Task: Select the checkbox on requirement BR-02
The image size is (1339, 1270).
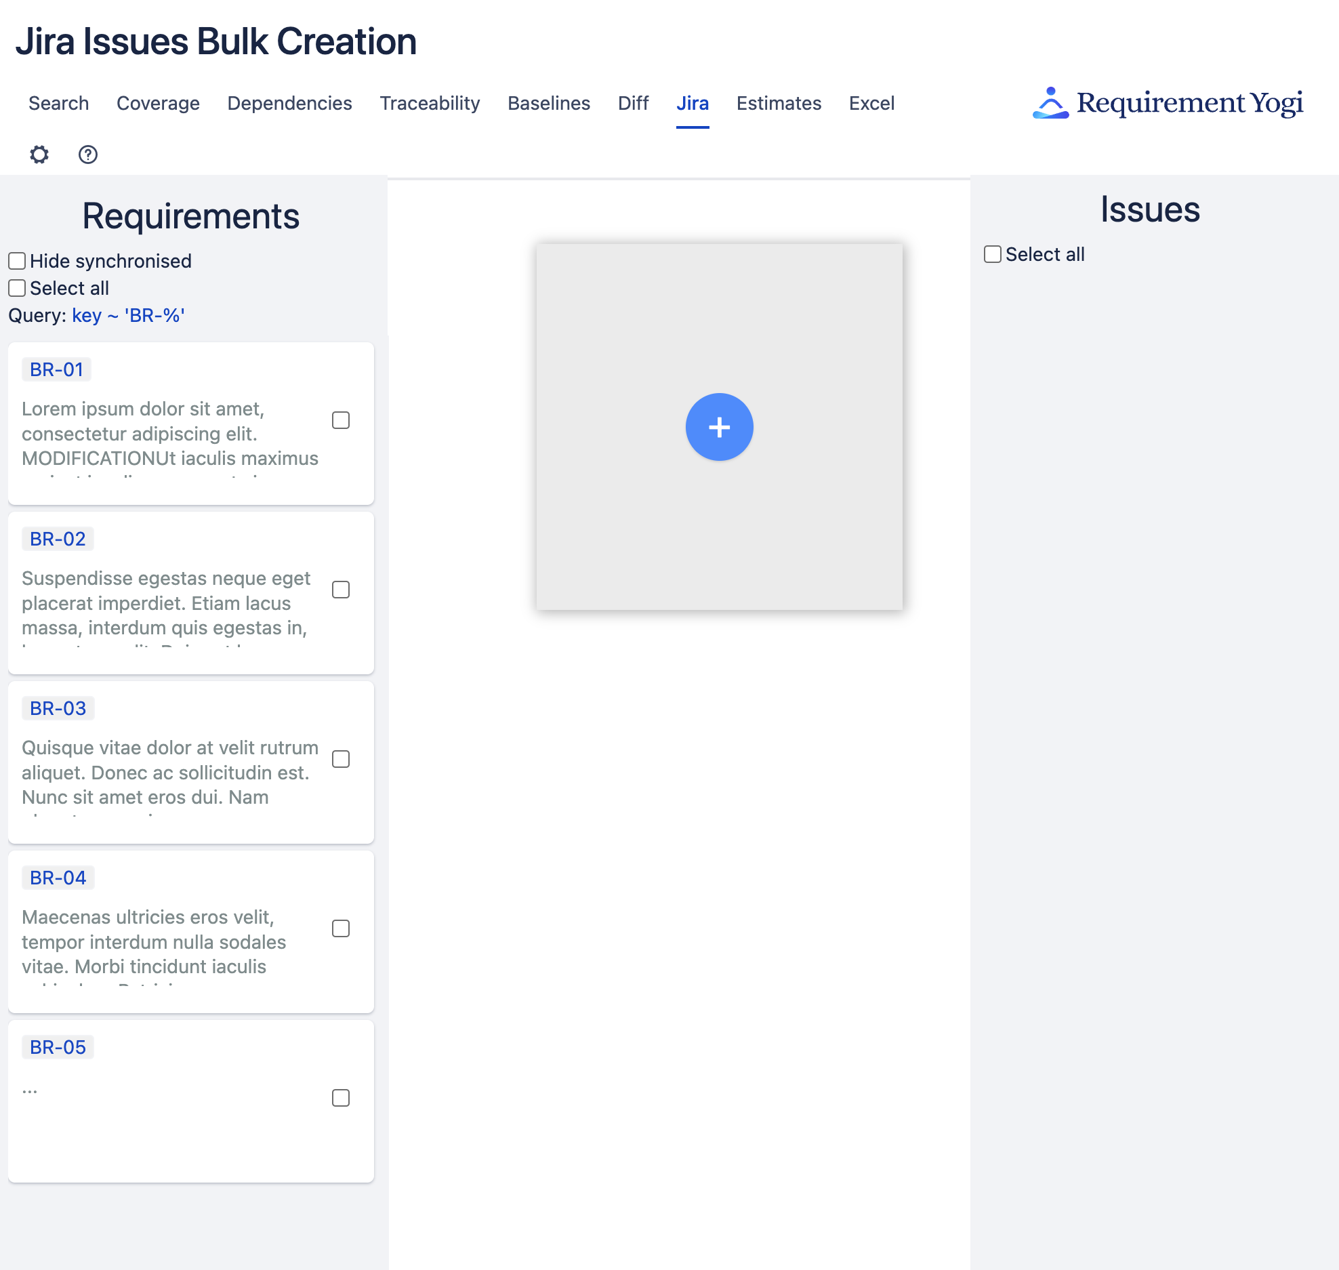Action: point(342,590)
